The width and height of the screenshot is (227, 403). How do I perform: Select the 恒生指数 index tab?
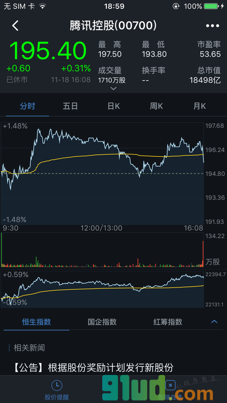point(37,322)
